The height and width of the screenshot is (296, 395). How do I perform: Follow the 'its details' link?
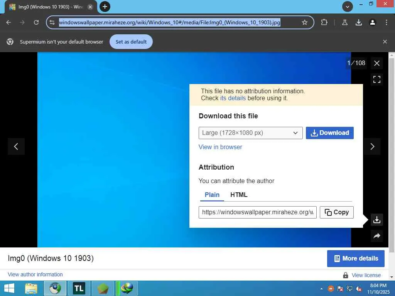point(233,98)
